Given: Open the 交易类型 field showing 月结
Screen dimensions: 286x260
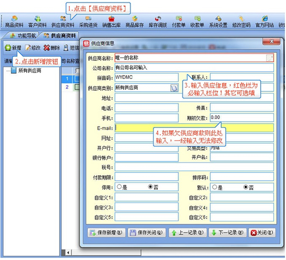Looking at the screenshot, I should pyautogui.click(x=242, y=147).
